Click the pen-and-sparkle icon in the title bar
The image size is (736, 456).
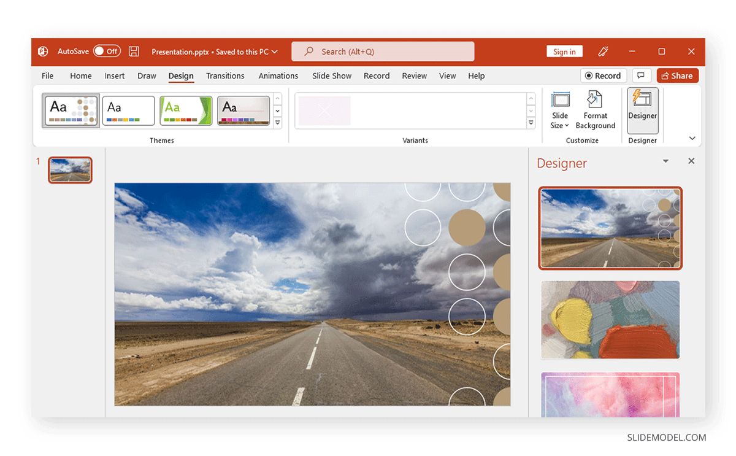tap(603, 52)
